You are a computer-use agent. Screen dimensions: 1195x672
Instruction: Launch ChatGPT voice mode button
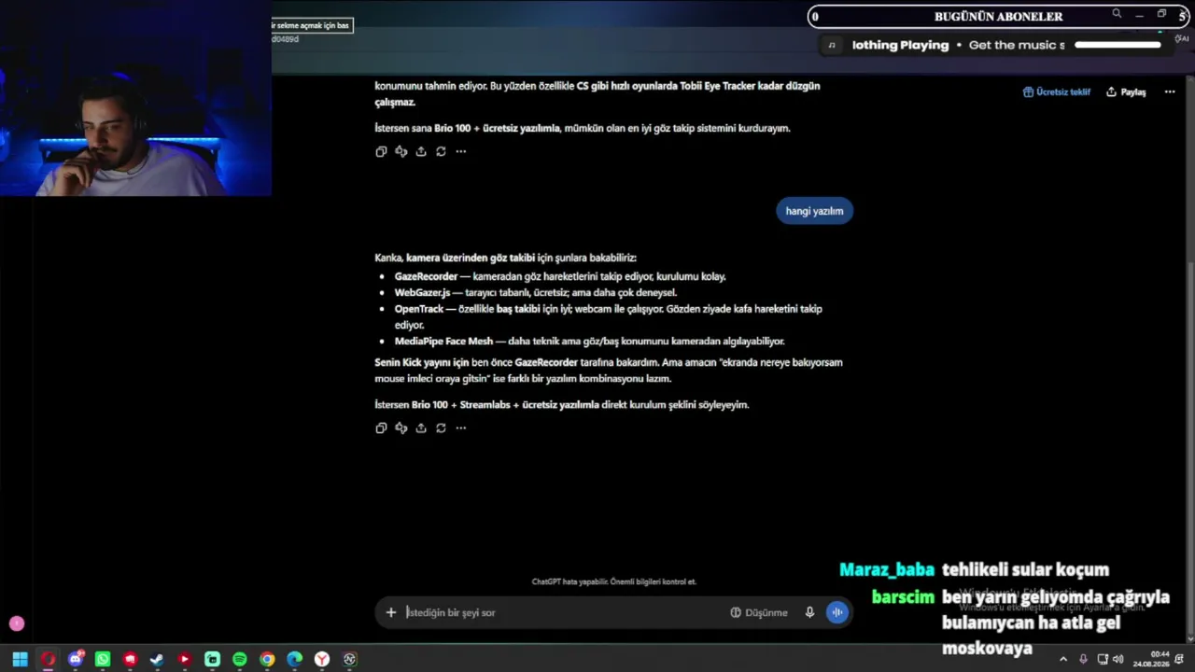pos(836,612)
